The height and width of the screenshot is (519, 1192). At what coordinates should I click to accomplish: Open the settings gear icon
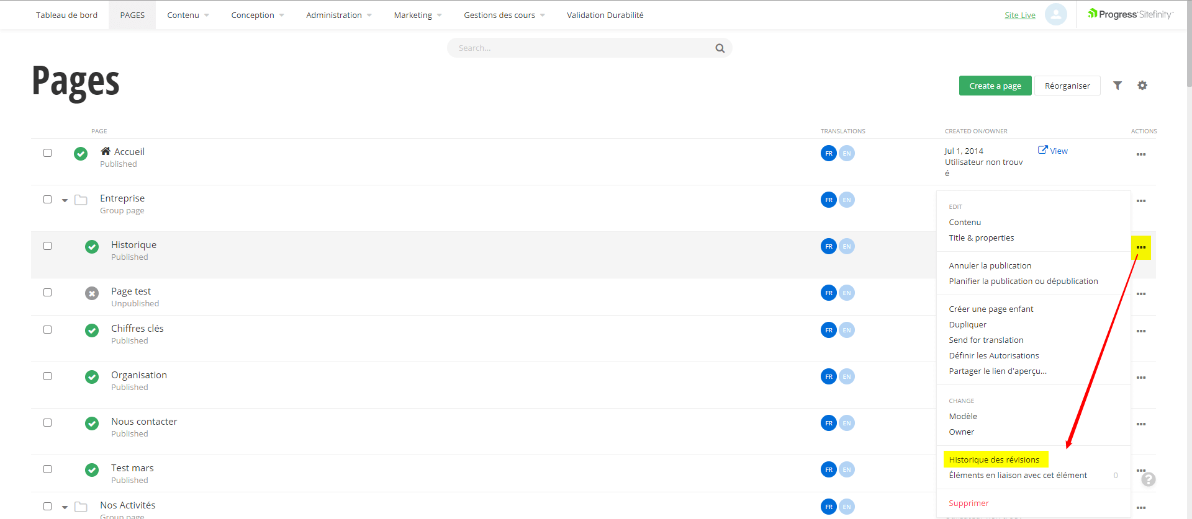click(x=1142, y=86)
